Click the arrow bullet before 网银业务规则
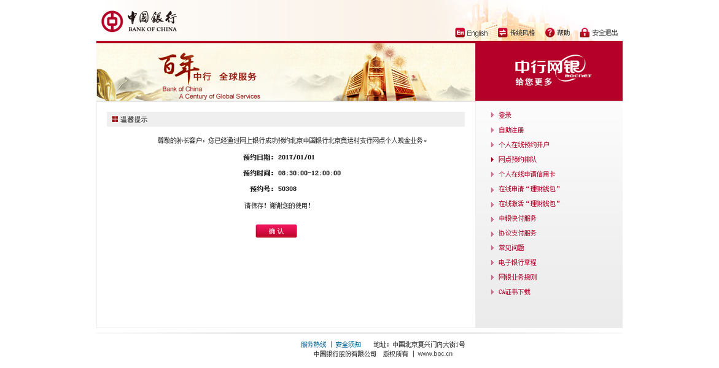 coord(492,277)
